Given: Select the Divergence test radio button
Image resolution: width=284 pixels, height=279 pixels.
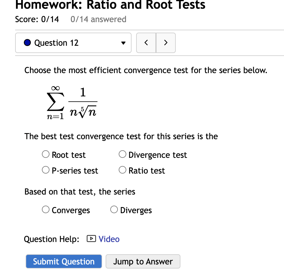Looking at the screenshot, I should [x=122, y=154].
